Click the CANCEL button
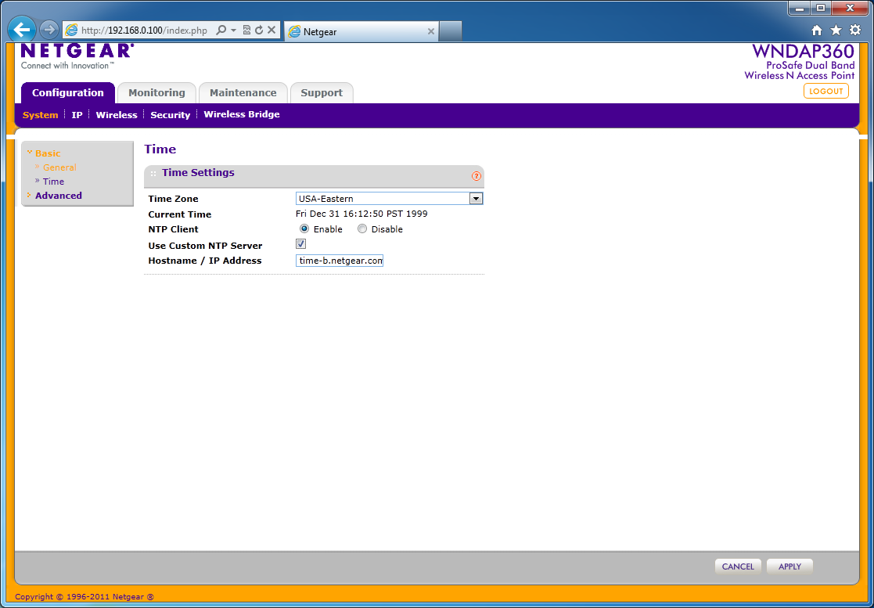The width and height of the screenshot is (874, 608). [x=738, y=567]
